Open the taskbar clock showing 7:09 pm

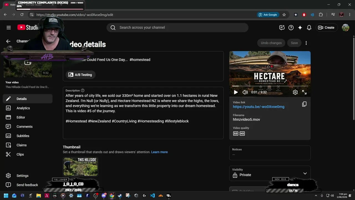tap(342, 196)
